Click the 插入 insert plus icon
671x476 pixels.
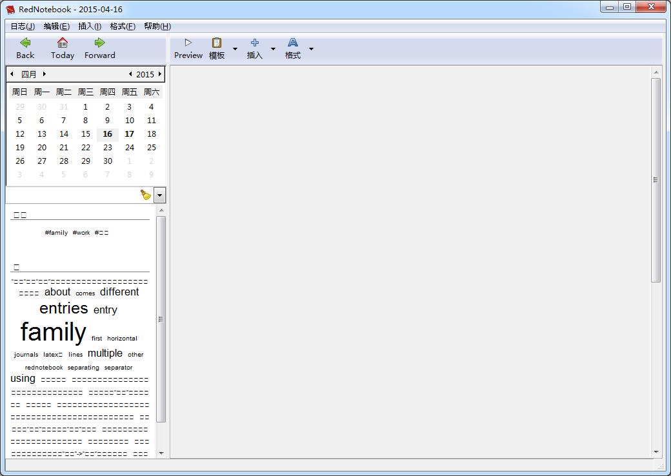coord(255,43)
